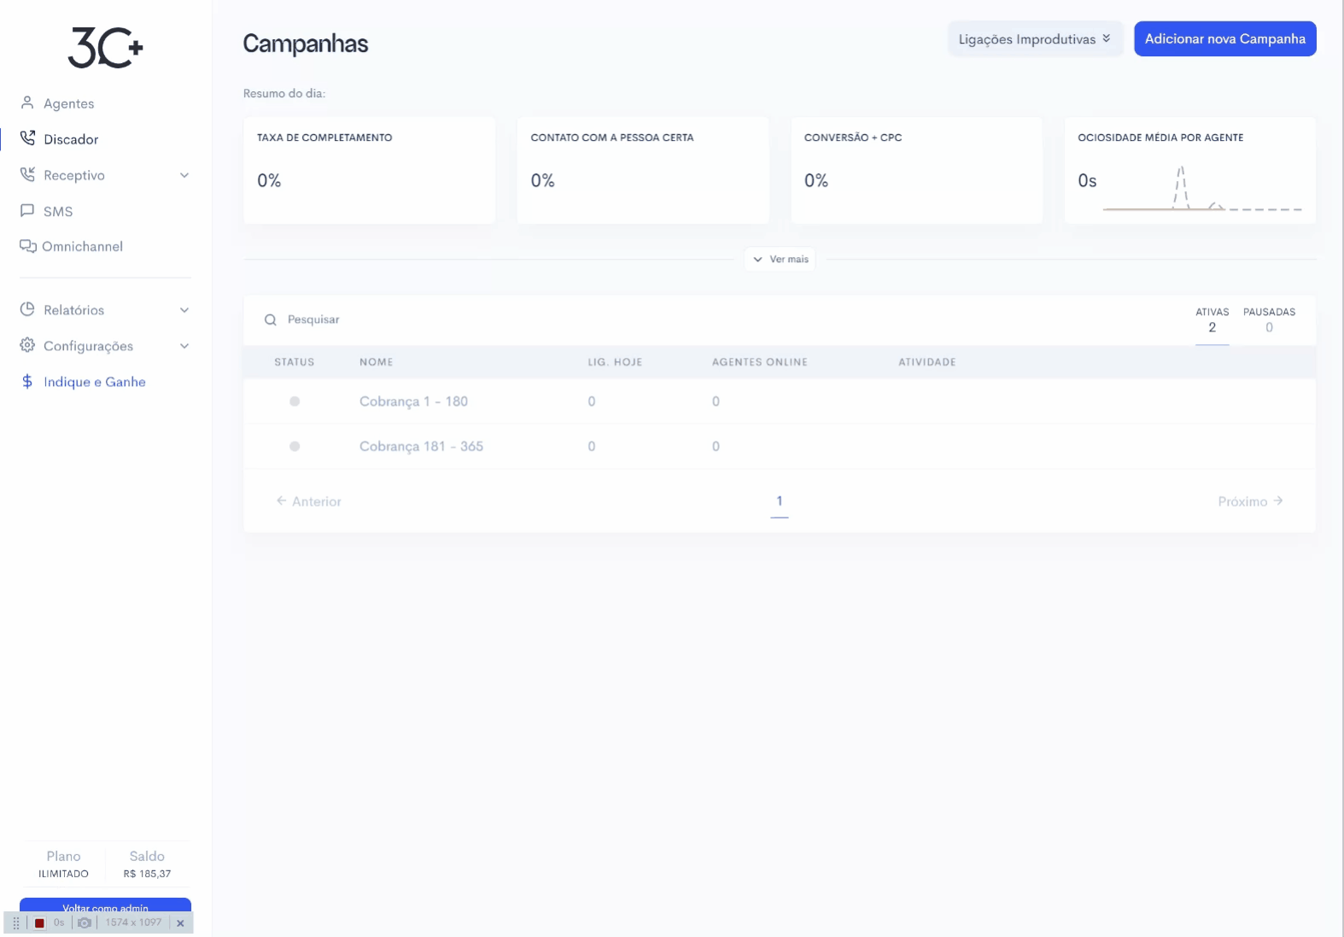Click the STATUS column header
This screenshot has height=937, width=1344.
295,362
